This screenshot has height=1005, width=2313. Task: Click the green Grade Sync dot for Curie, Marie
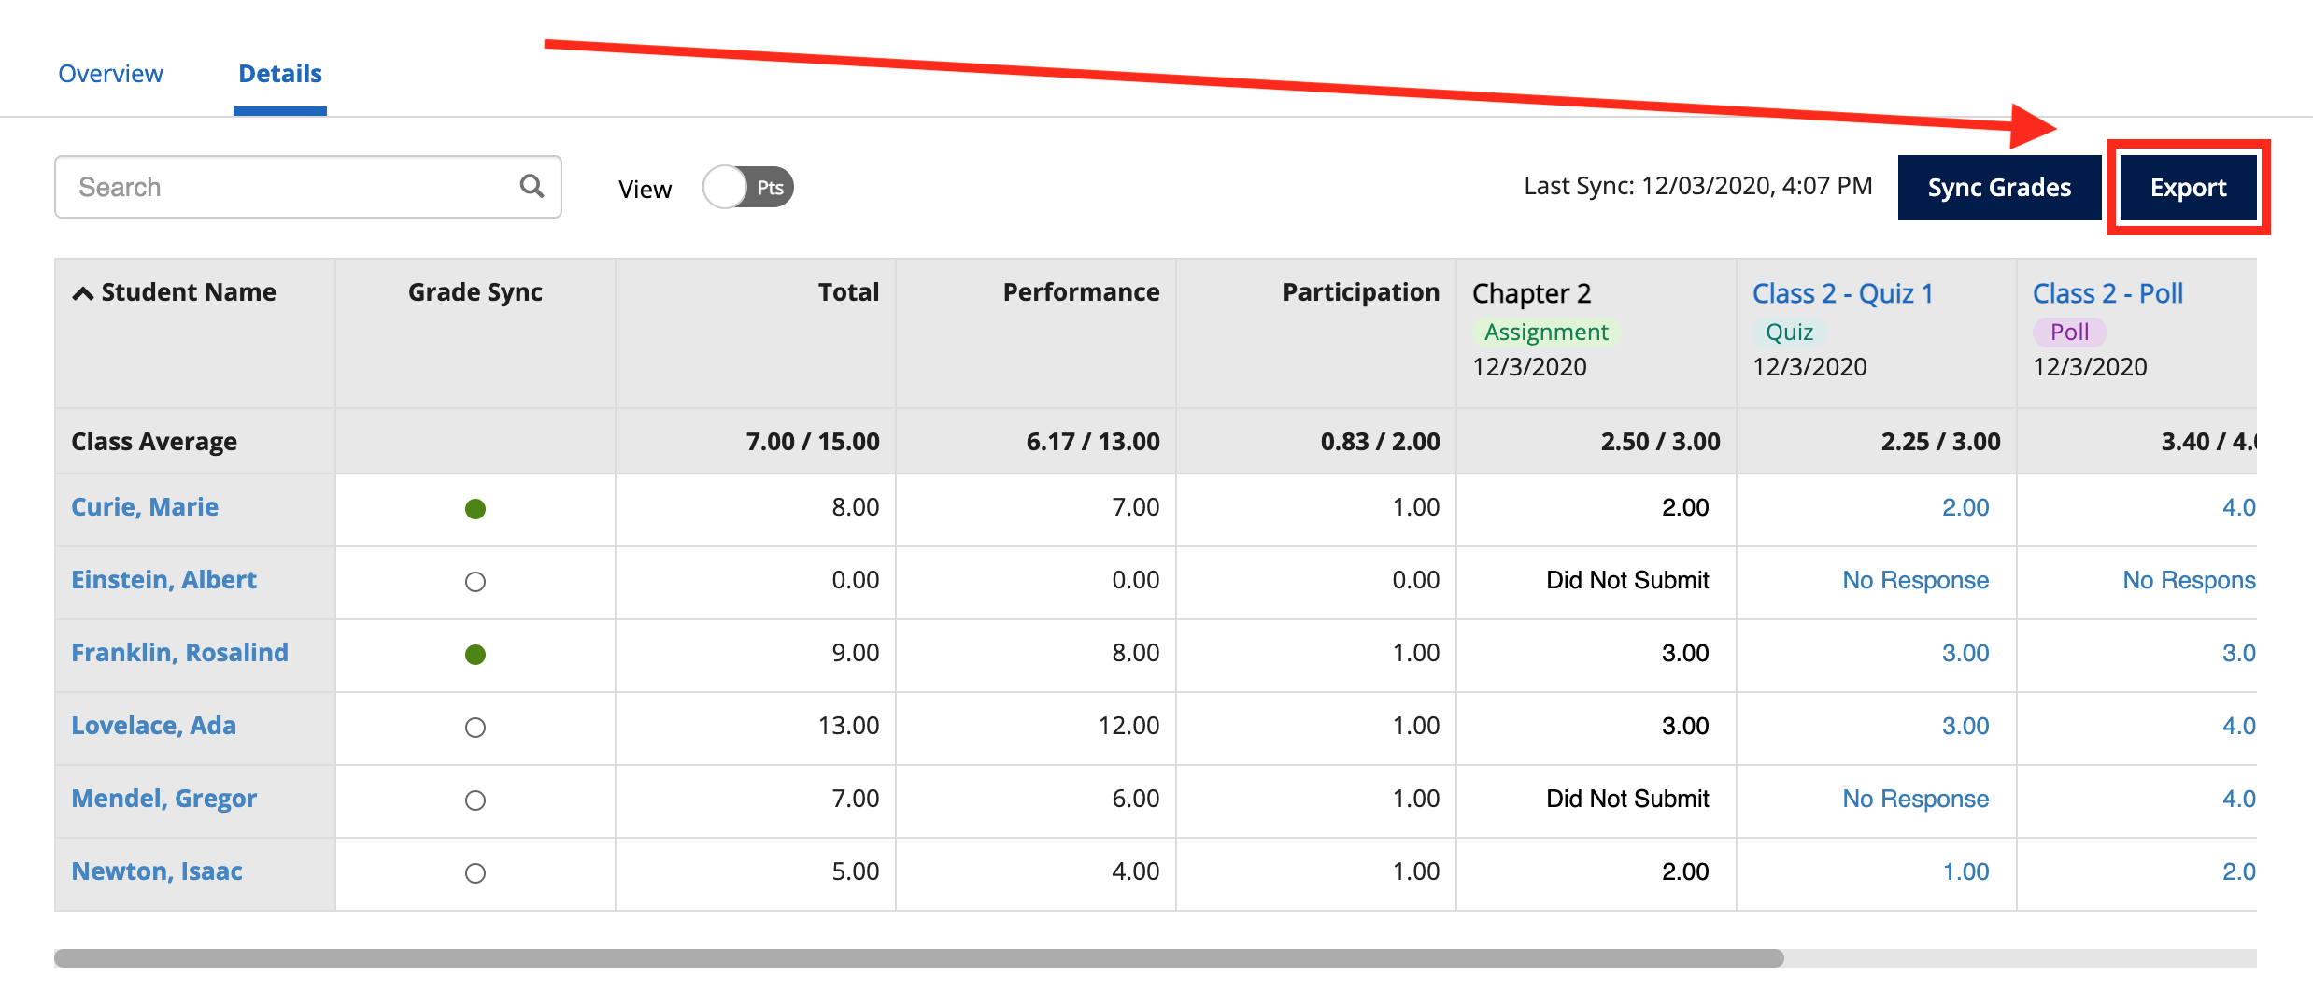(x=475, y=509)
